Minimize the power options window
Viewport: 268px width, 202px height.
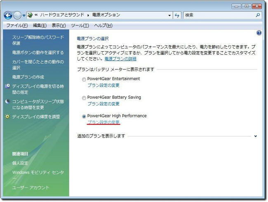[x=237, y=6]
